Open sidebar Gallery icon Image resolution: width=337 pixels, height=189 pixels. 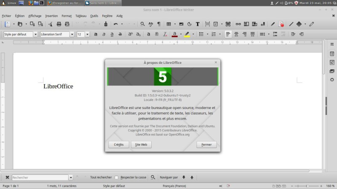332,71
